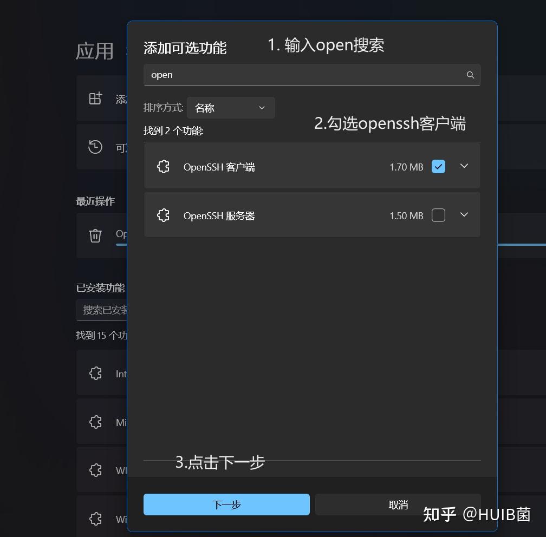Screen dimensions: 546x537
Task: Click the puzzle icon beside the Int... installed feature
Action: [95, 374]
